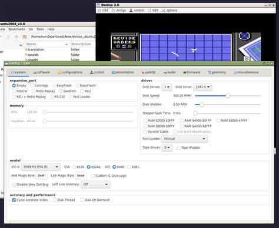
Task: Enable RAM $2000-$3FFF checkbox
Action: 145,120
